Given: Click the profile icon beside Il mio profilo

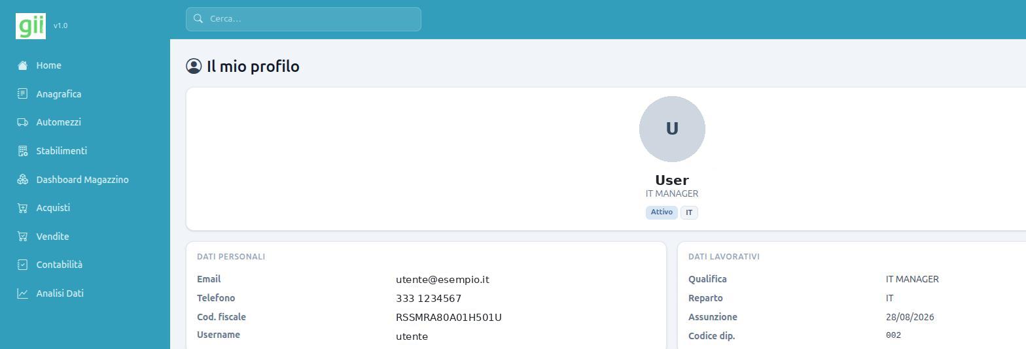Looking at the screenshot, I should pyautogui.click(x=194, y=66).
